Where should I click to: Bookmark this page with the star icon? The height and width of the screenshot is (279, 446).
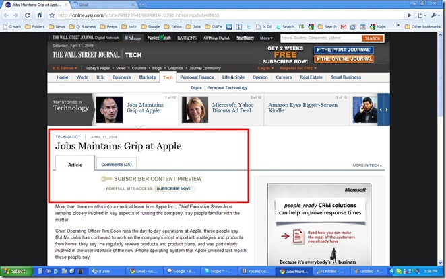(x=52, y=15)
